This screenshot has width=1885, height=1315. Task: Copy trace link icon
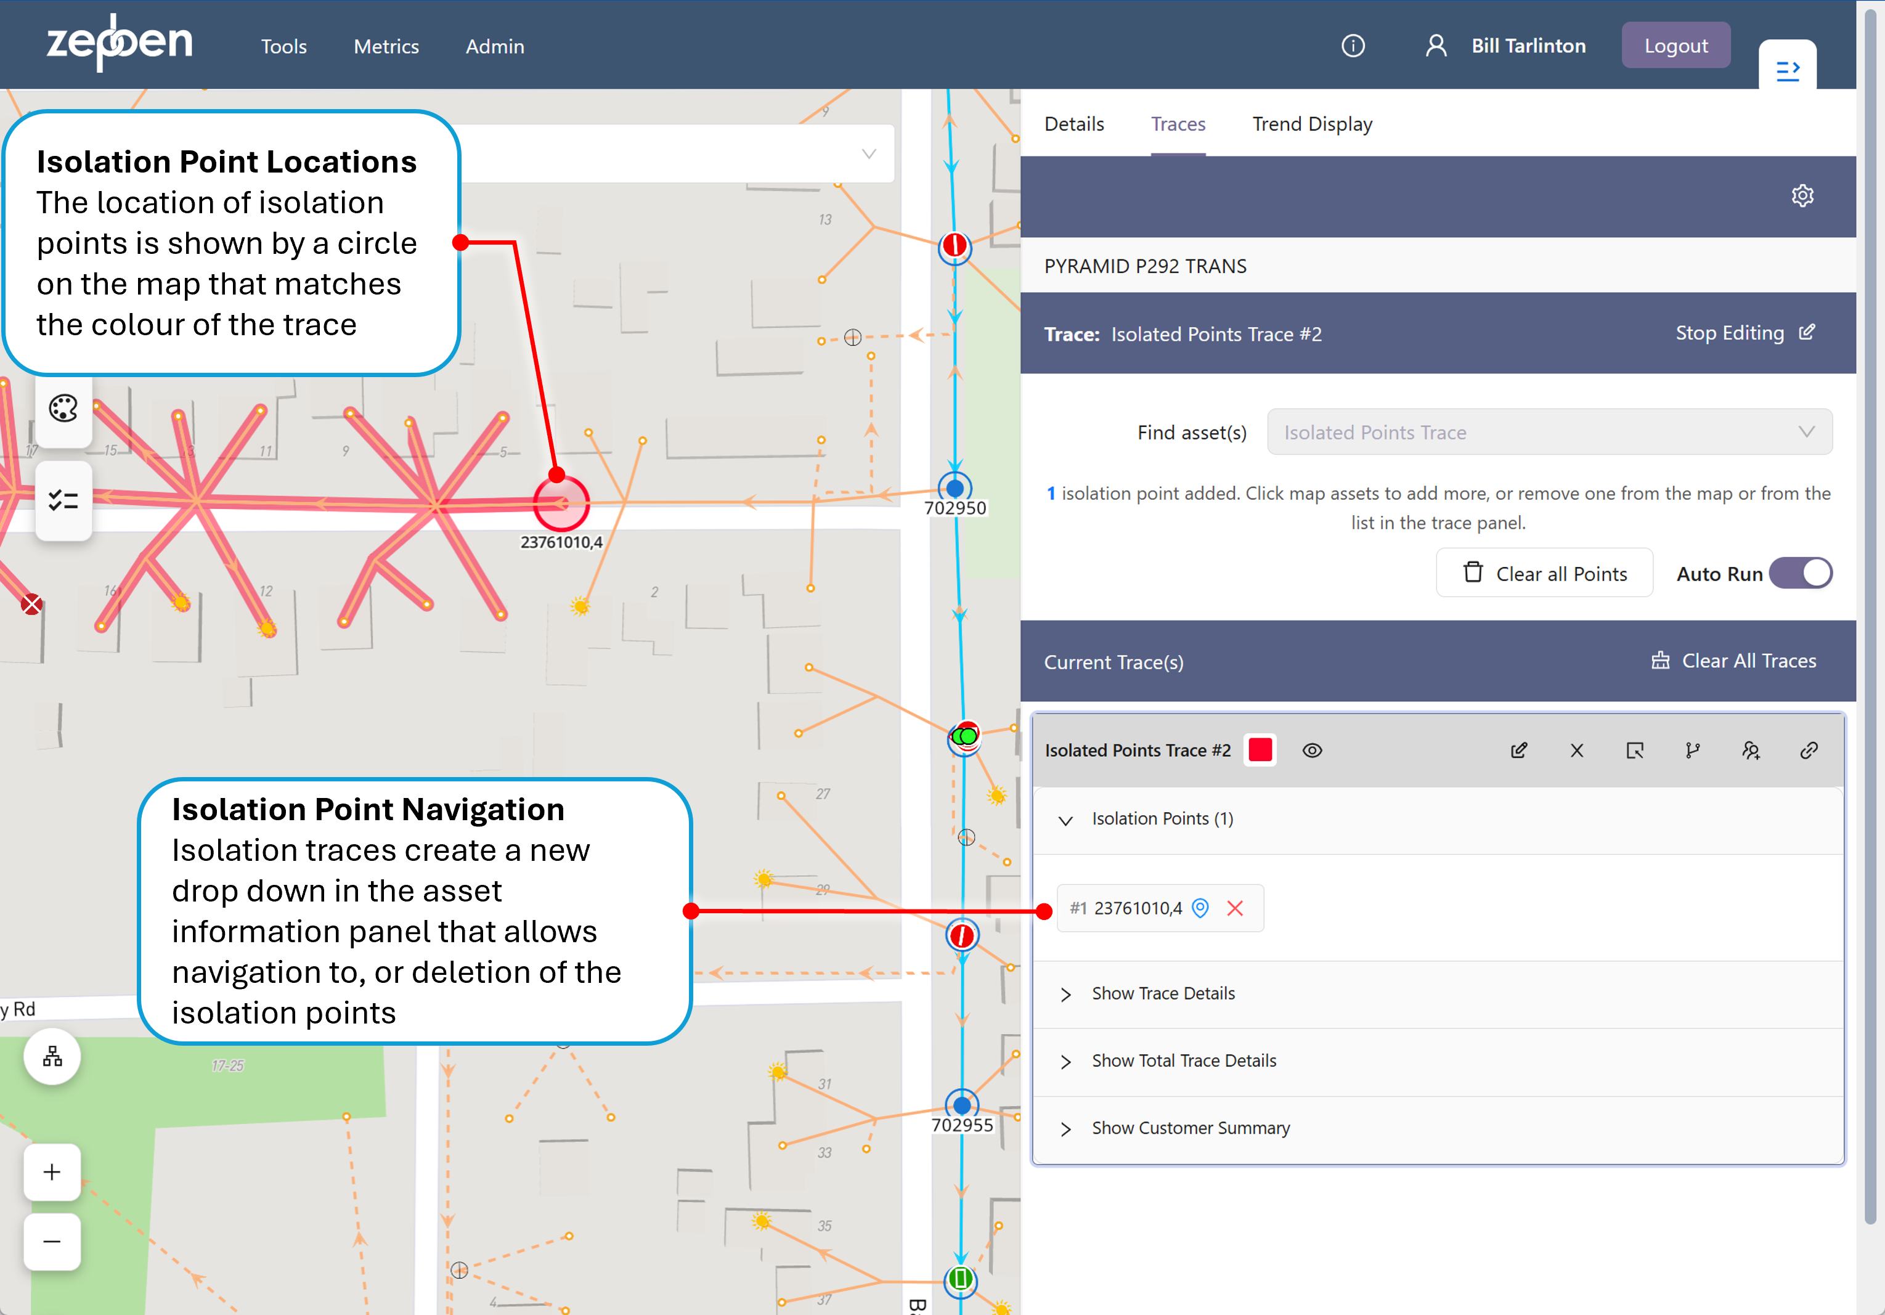coord(1809,751)
